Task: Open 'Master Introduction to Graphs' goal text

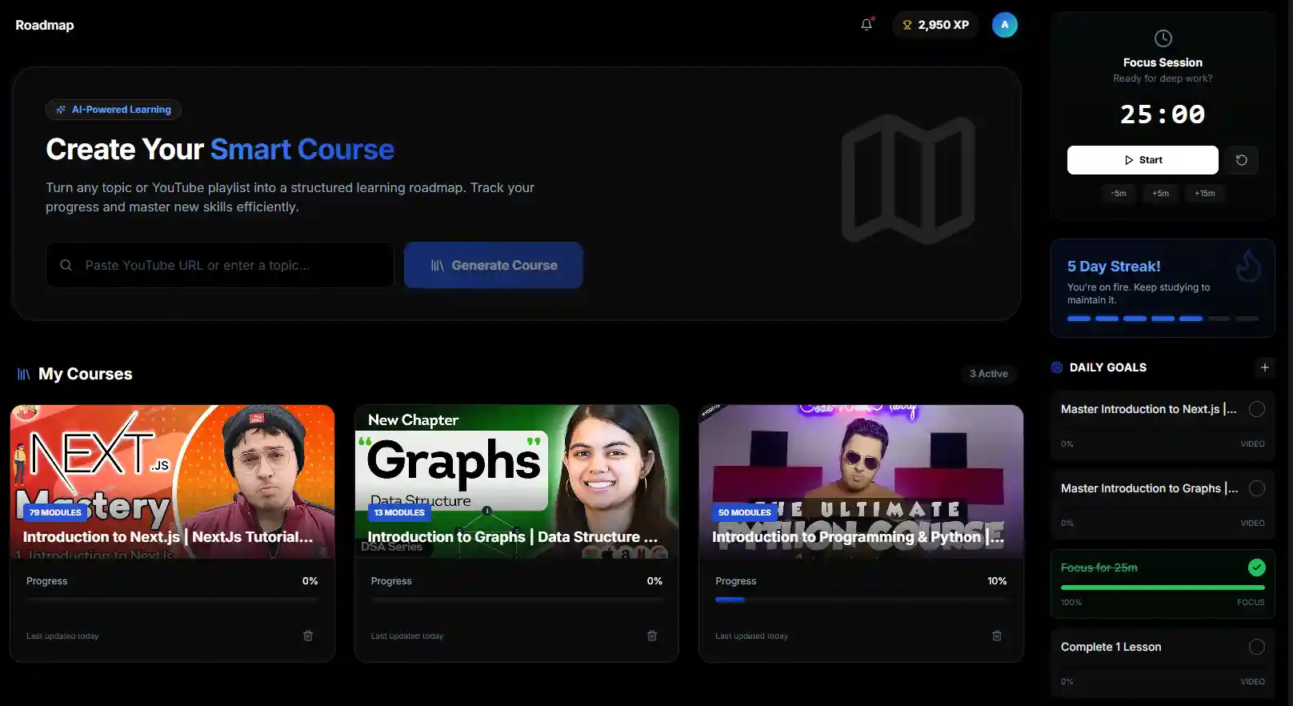Action: tap(1150, 488)
